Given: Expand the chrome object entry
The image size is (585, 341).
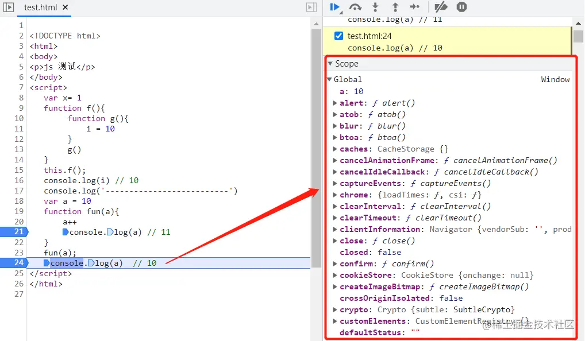Looking at the screenshot, I should [335, 195].
